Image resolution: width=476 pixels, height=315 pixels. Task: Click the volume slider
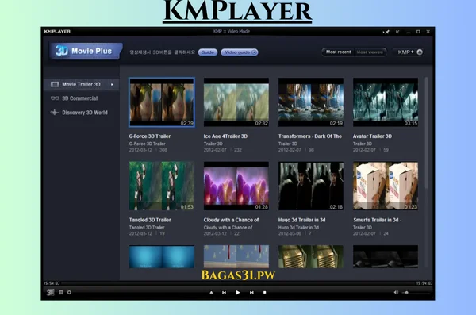coord(416,293)
